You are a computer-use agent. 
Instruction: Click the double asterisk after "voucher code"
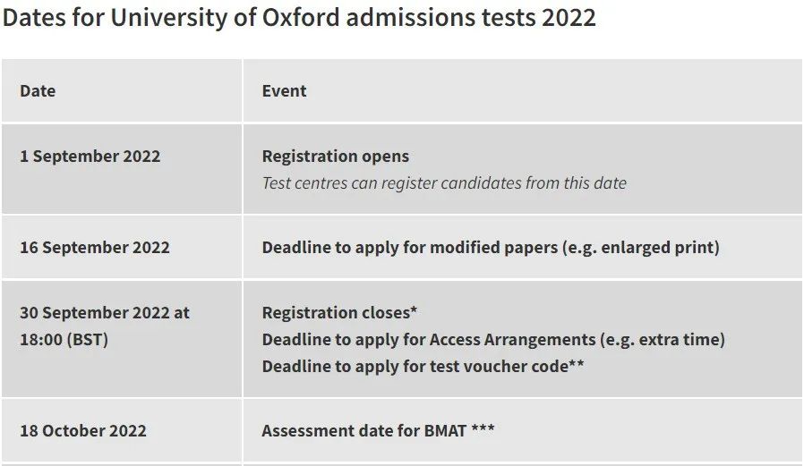(577, 365)
